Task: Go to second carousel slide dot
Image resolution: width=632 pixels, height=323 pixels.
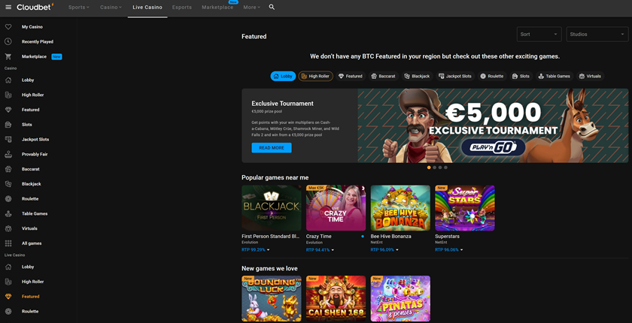Action: pyautogui.click(x=435, y=168)
